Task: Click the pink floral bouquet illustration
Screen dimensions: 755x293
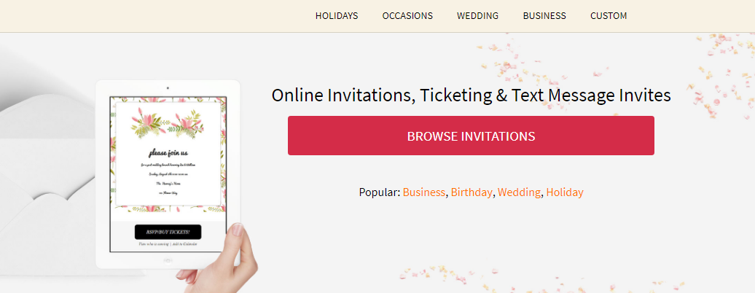Action: pos(168,123)
